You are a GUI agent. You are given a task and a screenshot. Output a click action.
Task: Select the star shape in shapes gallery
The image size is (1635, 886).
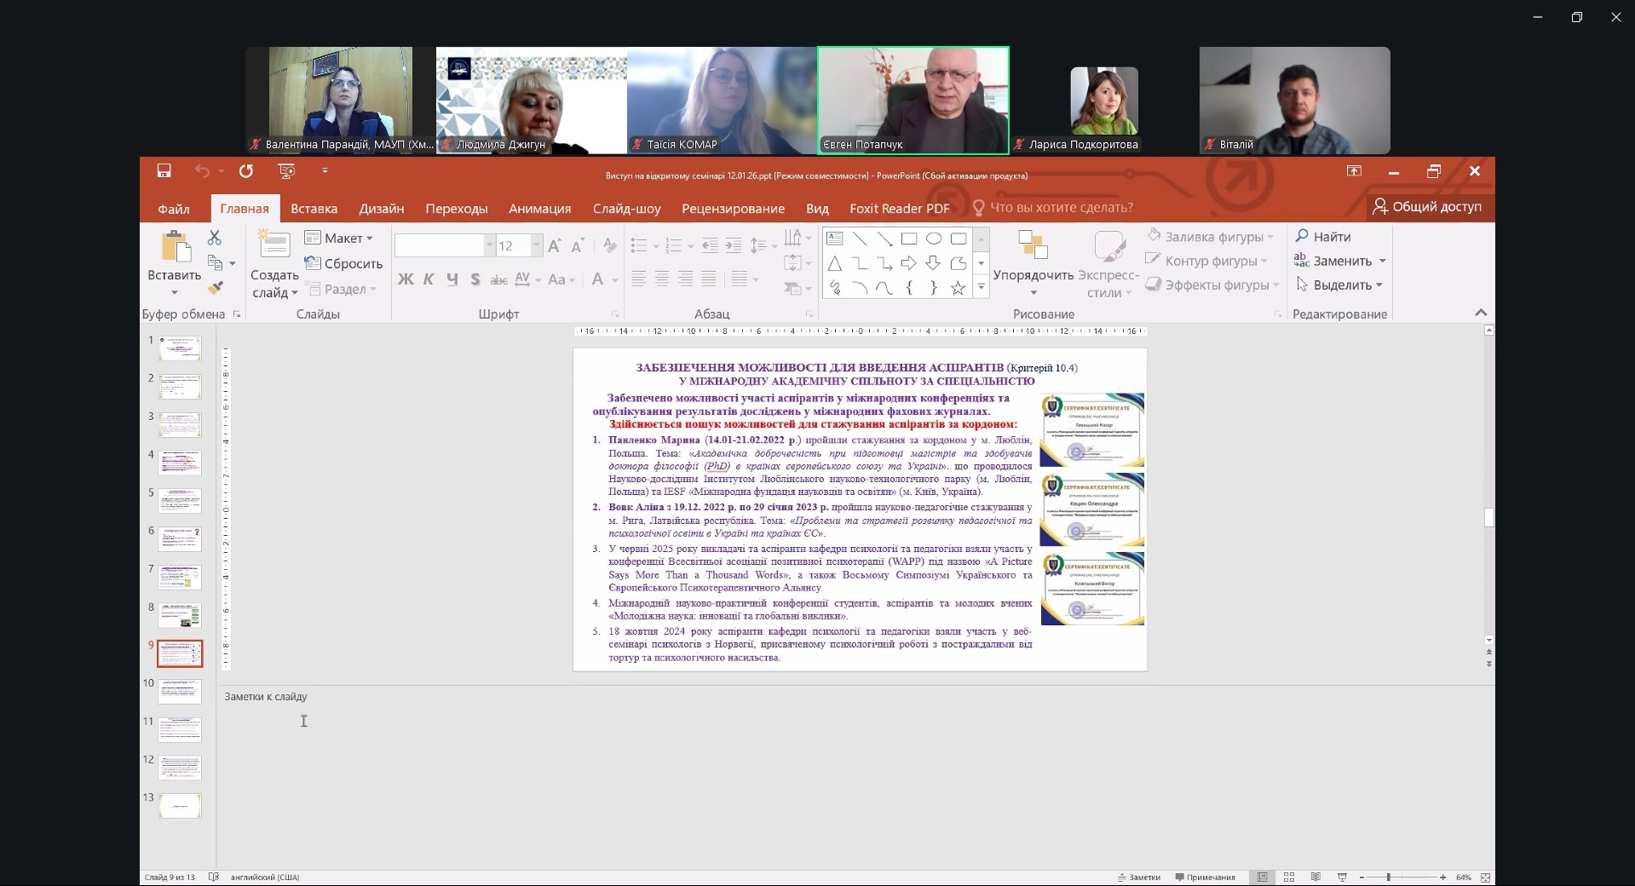coord(958,288)
